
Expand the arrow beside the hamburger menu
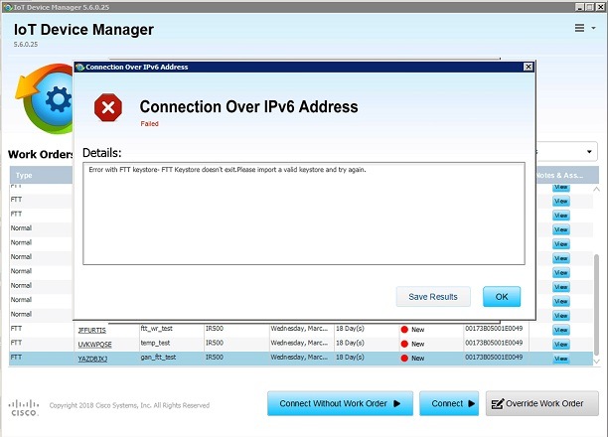tap(593, 28)
